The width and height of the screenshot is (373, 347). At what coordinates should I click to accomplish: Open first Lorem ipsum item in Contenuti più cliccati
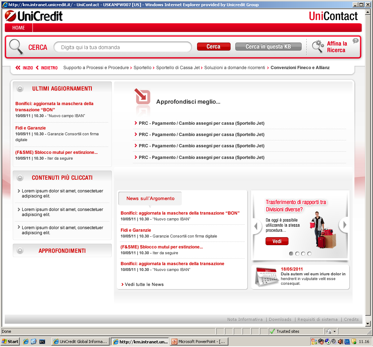pos(62,194)
